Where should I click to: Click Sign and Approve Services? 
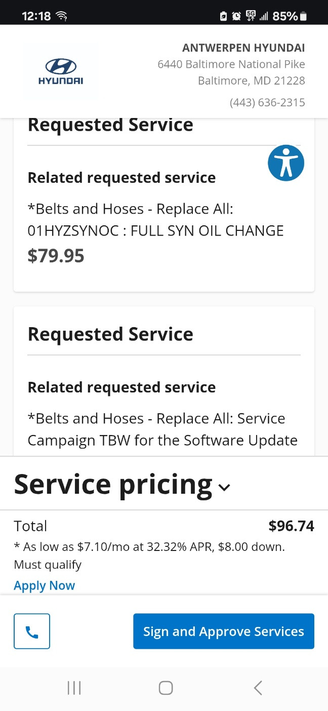[x=223, y=631]
